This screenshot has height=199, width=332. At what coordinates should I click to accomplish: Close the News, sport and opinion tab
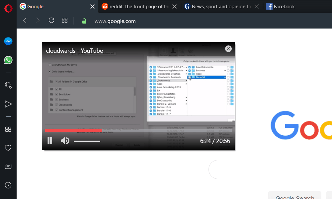[257, 7]
